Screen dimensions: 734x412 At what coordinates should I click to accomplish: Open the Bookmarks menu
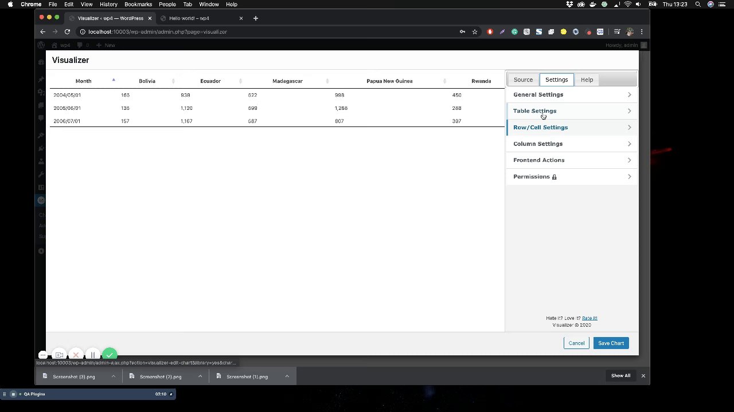coord(138,5)
